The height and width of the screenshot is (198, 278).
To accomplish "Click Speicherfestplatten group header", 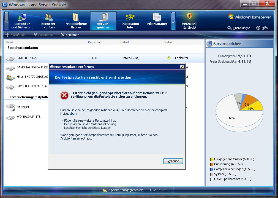I will pos(23,48).
